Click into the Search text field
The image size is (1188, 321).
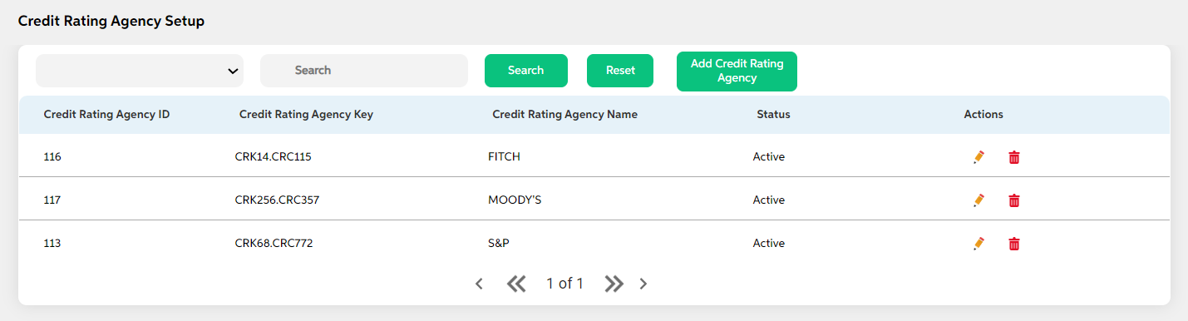(364, 71)
